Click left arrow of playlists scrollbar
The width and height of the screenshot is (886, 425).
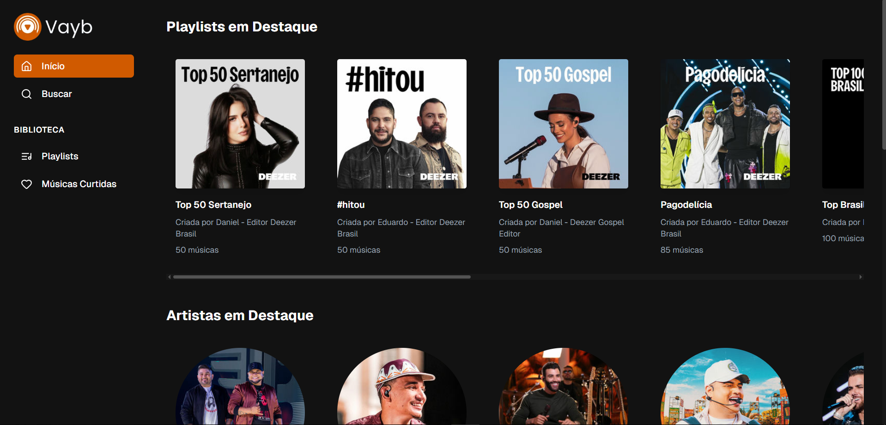(170, 277)
